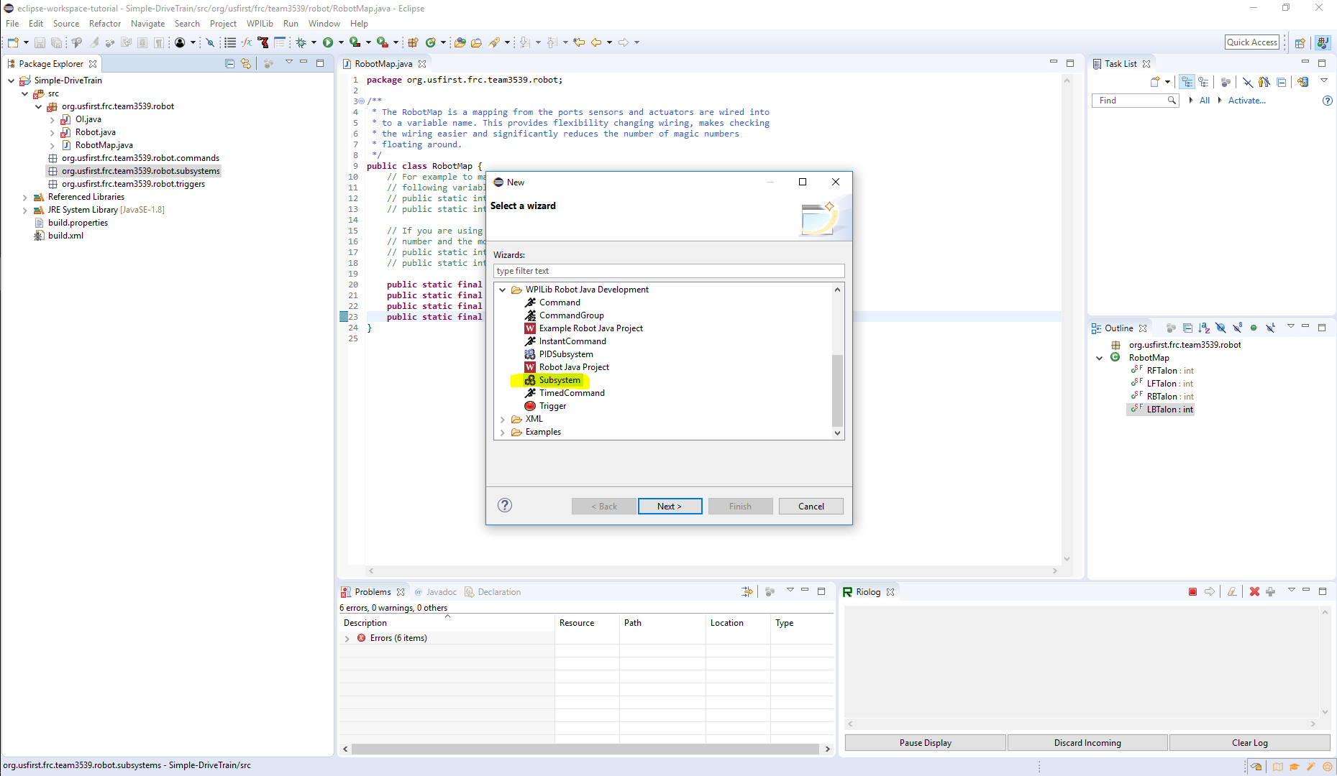This screenshot has height=776, width=1337.
Task: Click Next in the Select a wizard dialog
Action: (x=670, y=506)
